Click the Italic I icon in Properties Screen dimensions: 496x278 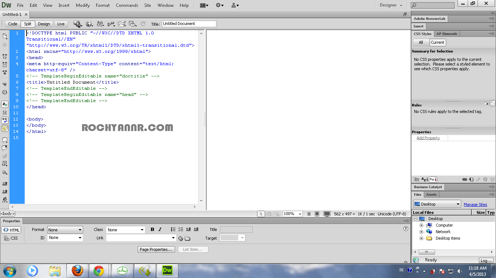160,229
